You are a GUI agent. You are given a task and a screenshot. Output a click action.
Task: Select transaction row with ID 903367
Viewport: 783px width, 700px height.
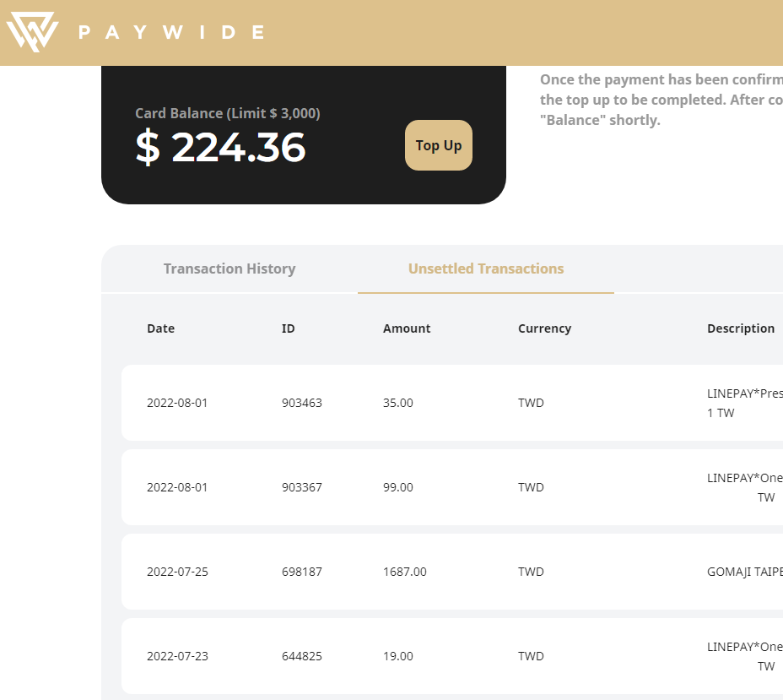[x=452, y=487]
